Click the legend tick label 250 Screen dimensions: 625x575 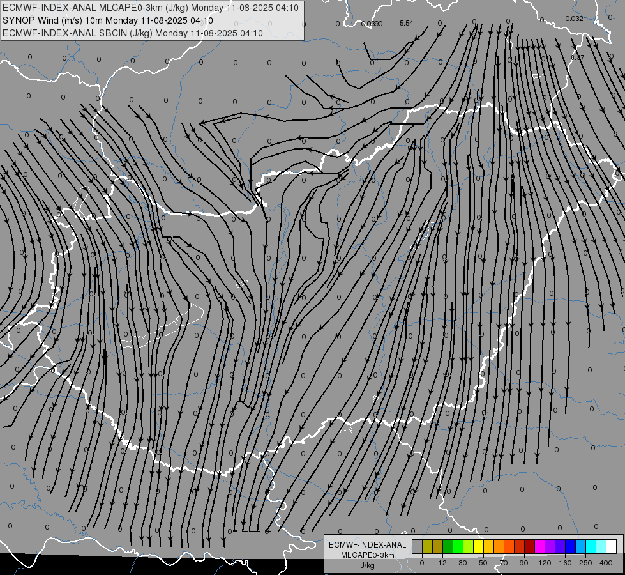585,563
